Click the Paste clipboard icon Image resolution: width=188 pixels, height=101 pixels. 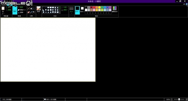pyautogui.click(x=3, y=8)
